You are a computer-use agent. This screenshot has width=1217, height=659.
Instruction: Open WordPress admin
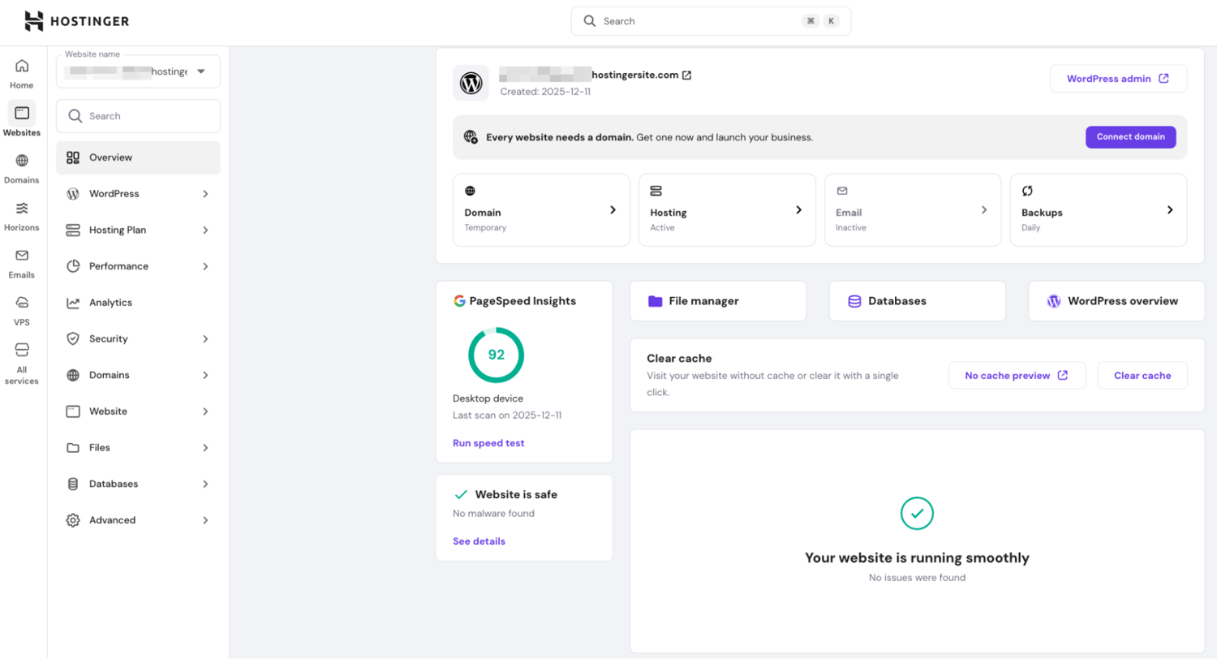coord(1118,79)
